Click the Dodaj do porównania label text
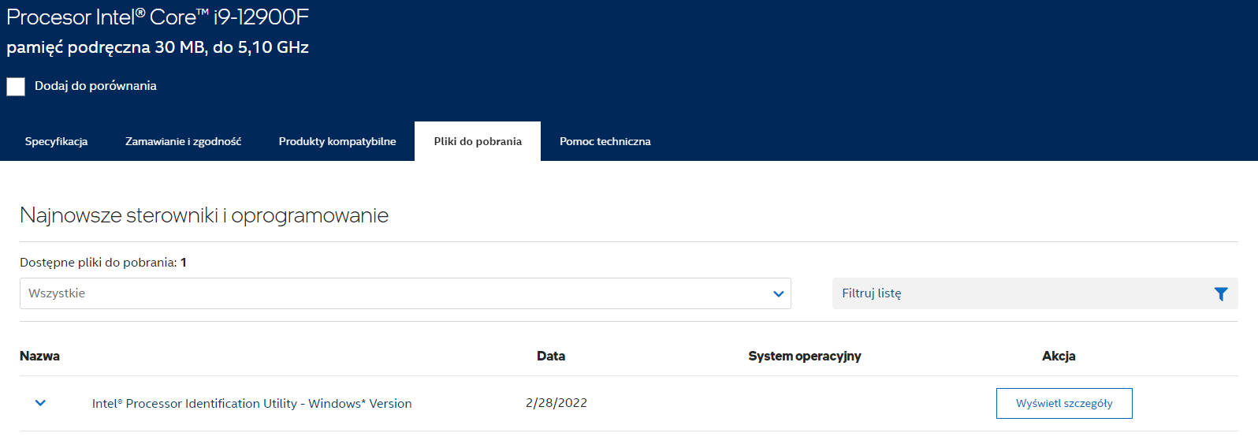The image size is (1258, 448). coord(95,86)
